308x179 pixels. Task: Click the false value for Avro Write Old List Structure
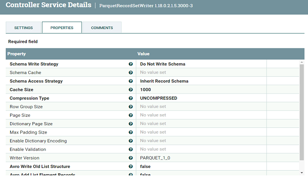pyautogui.click(x=201, y=167)
